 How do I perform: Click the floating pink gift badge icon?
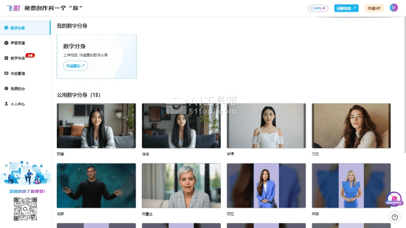coord(394,199)
